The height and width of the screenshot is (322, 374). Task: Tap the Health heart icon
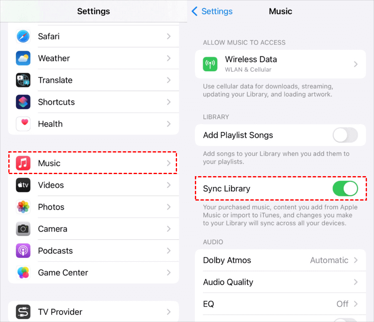[23, 124]
